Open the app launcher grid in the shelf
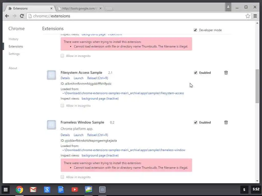This screenshot has width=262, height=196. click(6, 190)
